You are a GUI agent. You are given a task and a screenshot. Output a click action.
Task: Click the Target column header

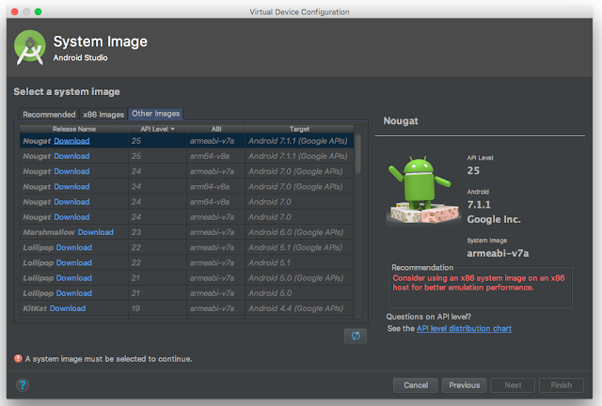299,129
